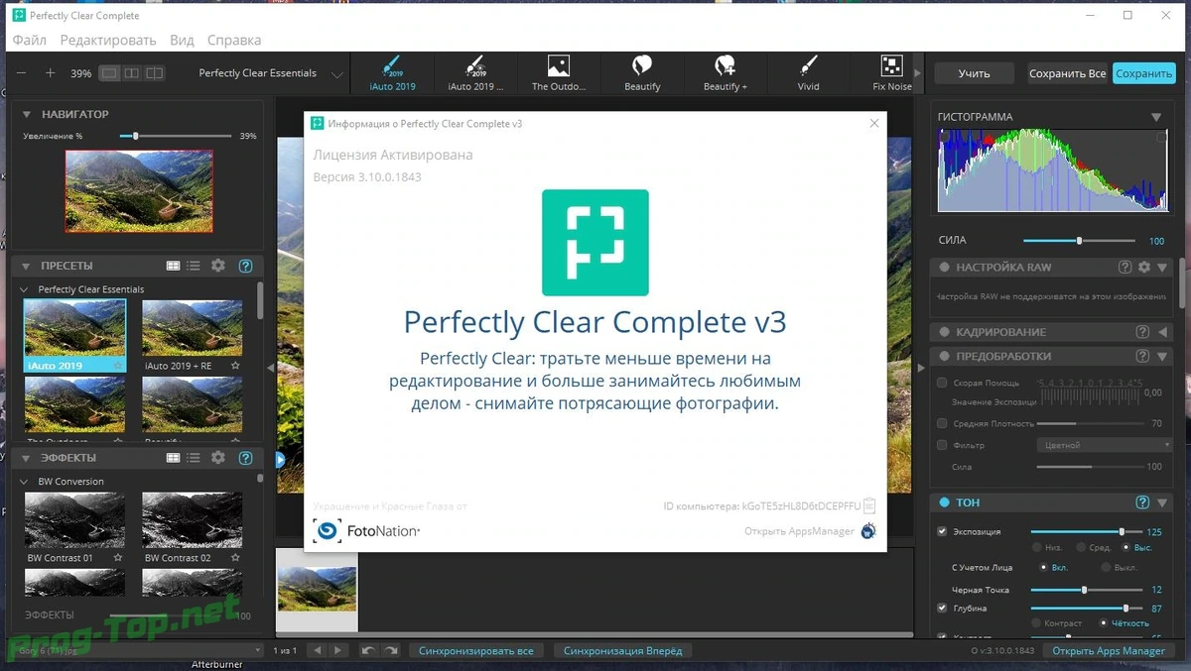Collapse the BW Conversion effects group
The width and height of the screenshot is (1191, 671).
tap(26, 482)
